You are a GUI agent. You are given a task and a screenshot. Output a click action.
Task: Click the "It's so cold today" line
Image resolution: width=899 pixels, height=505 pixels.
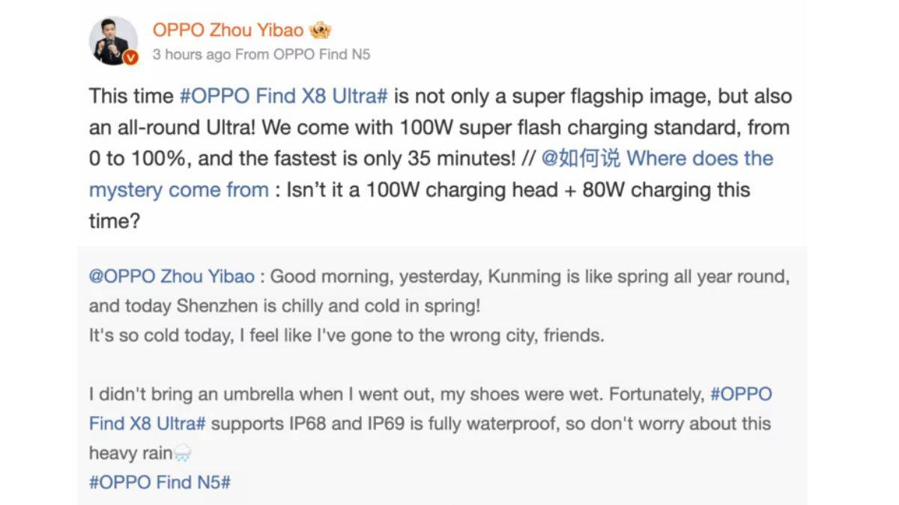pyautogui.click(x=161, y=335)
